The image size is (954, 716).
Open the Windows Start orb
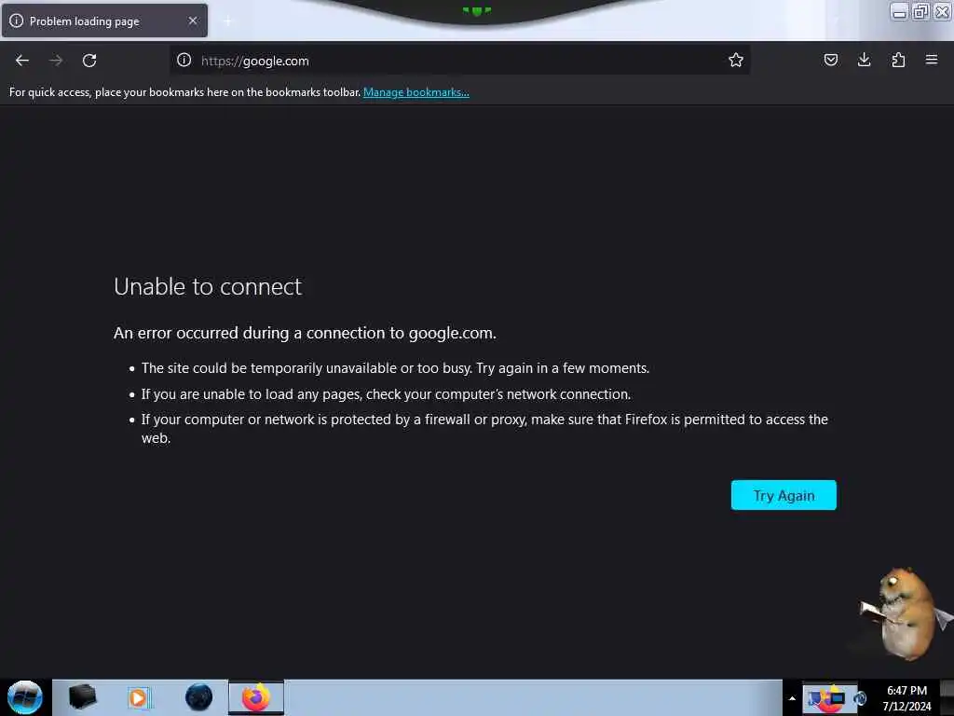pyautogui.click(x=25, y=697)
